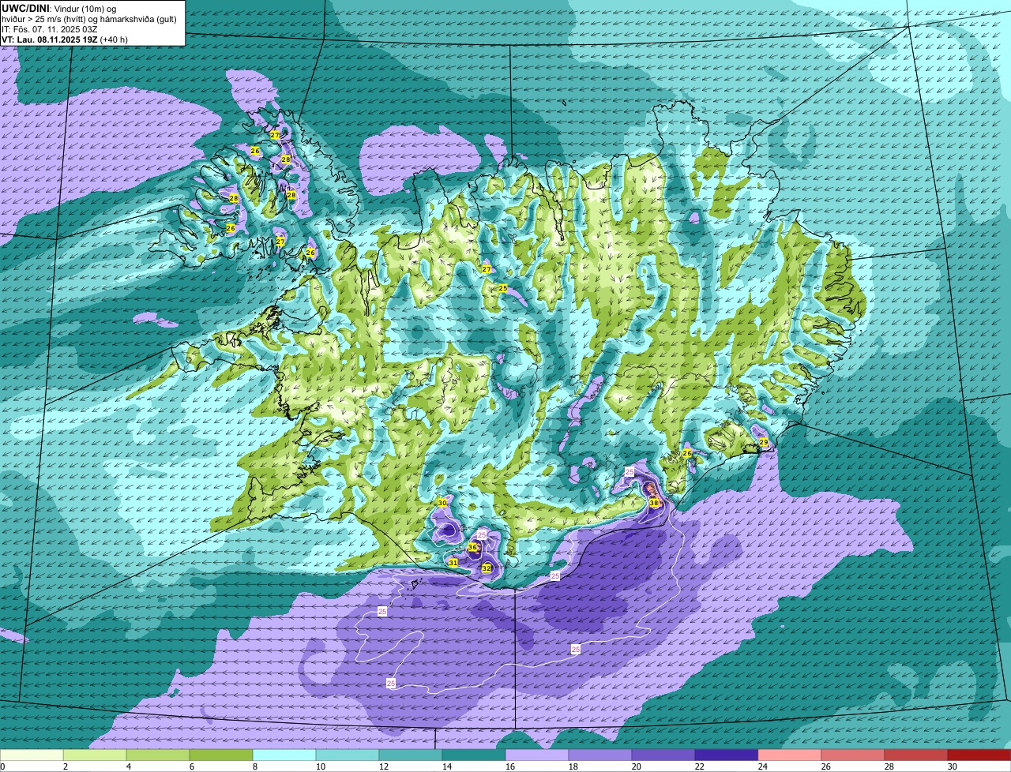This screenshot has width=1011, height=772.
Task: Select the legend scale value 8
Action: coord(254,766)
